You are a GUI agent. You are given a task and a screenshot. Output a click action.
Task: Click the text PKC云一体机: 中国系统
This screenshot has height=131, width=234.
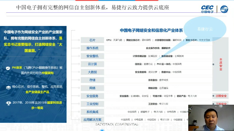[x=169, y=64]
